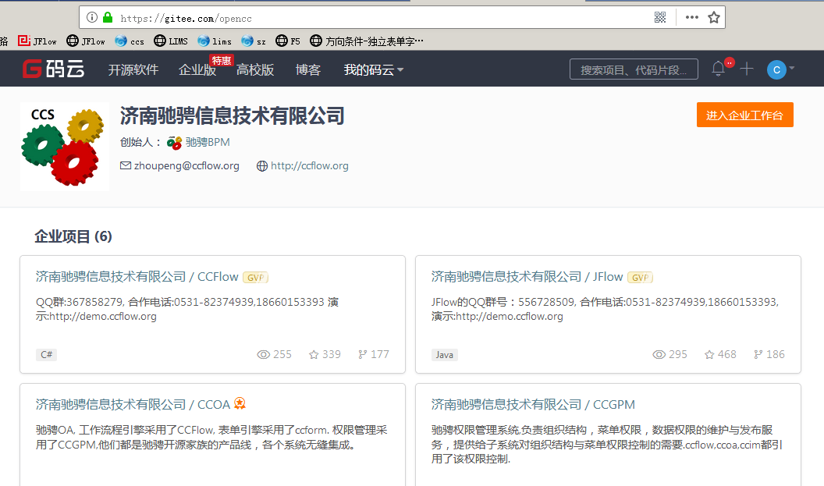The image size is (824, 486).
Task: Click the bookmark star in the address bar
Action: click(x=714, y=16)
